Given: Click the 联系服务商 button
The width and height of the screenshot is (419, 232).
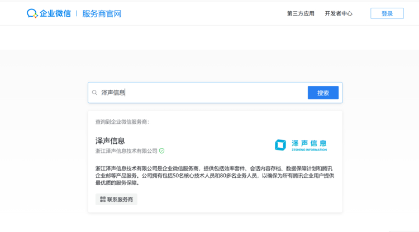Looking at the screenshot, I should 116,199.
